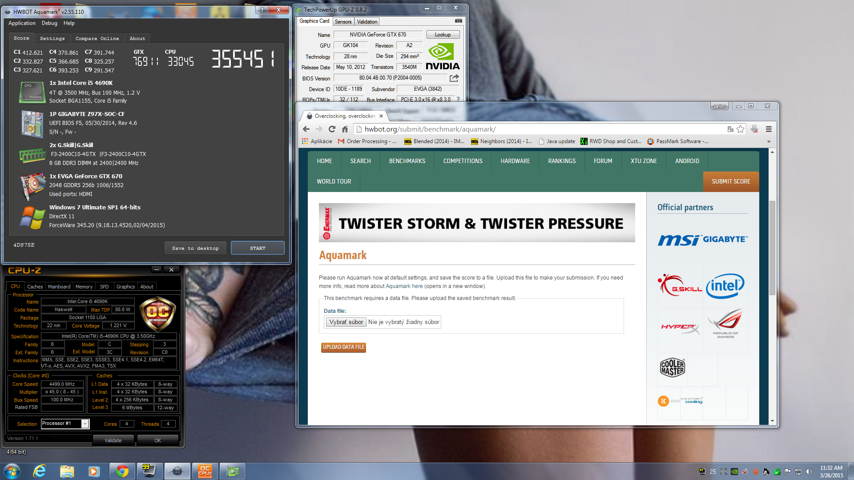Click the volume speaker tray icon
Viewport: 854px width, 480px height.
click(x=809, y=472)
